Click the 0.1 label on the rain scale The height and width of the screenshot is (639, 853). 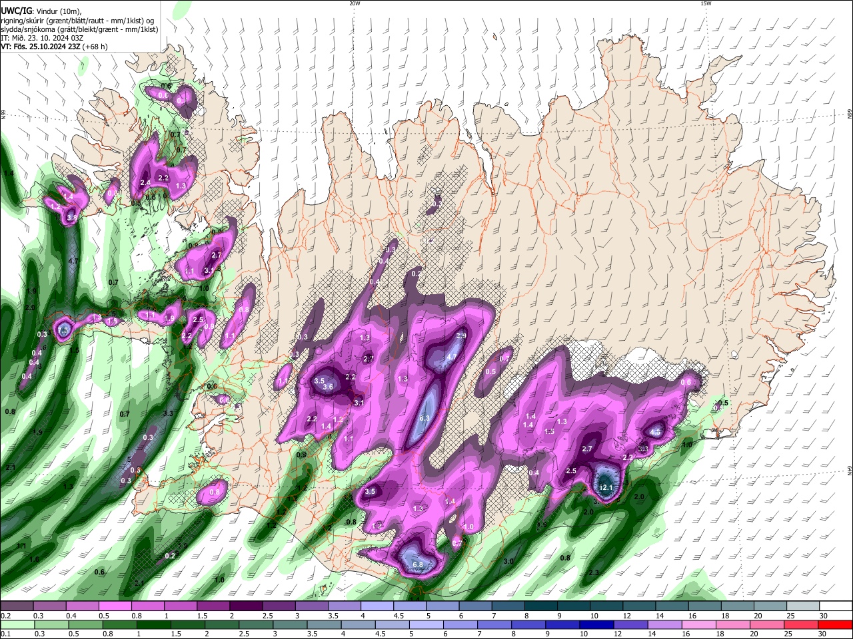pyautogui.click(x=5, y=635)
